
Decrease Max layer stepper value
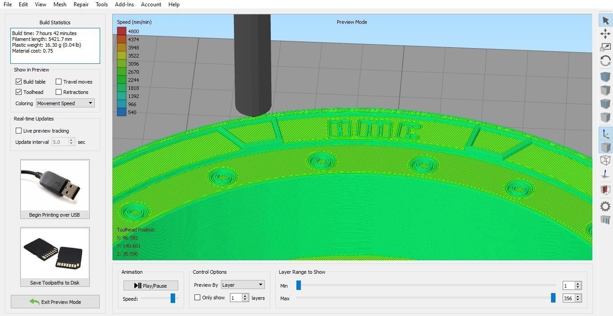pyautogui.click(x=578, y=300)
